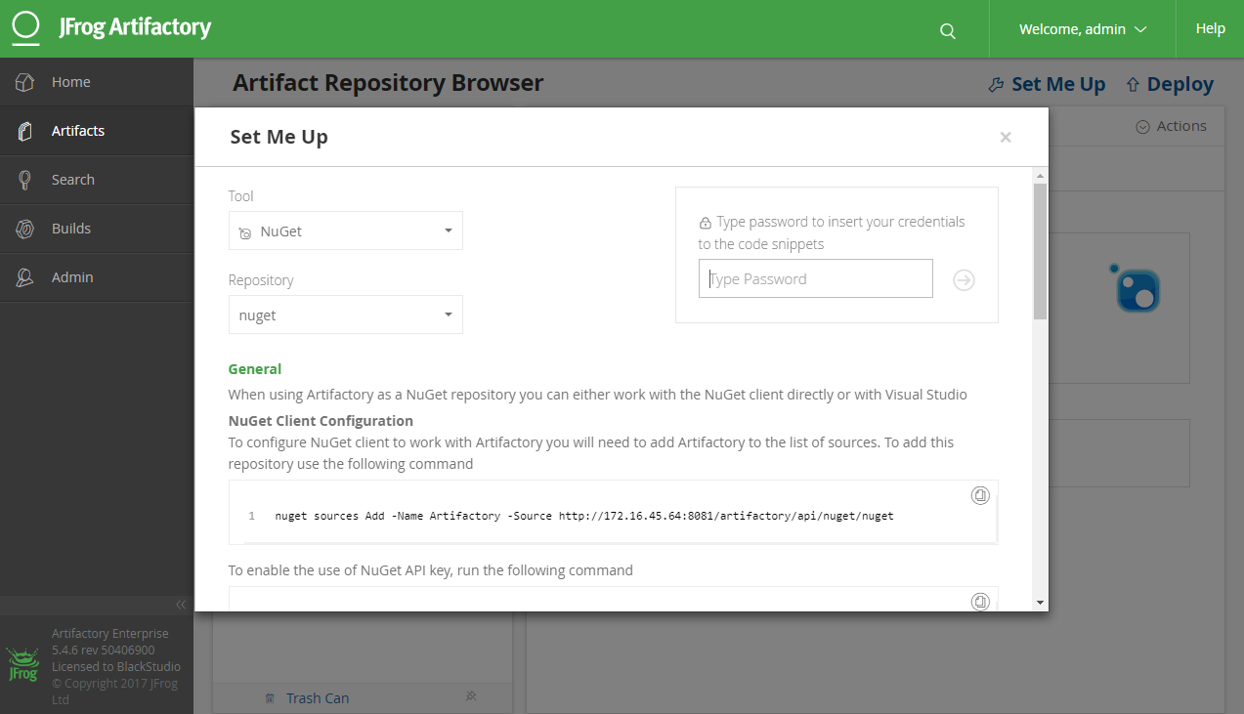Click the Type Password input field
This screenshot has height=714, width=1244.
pos(815,279)
